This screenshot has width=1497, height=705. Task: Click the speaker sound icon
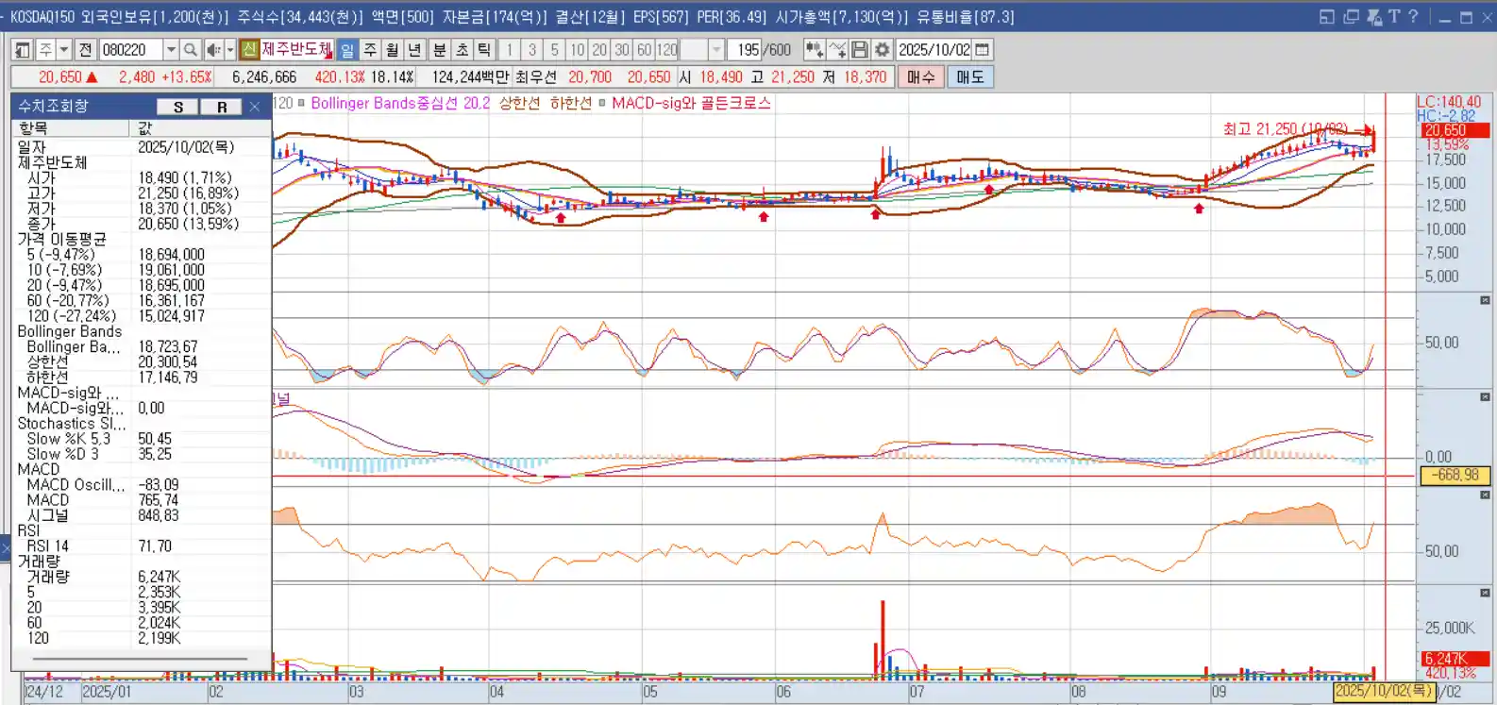point(214,49)
